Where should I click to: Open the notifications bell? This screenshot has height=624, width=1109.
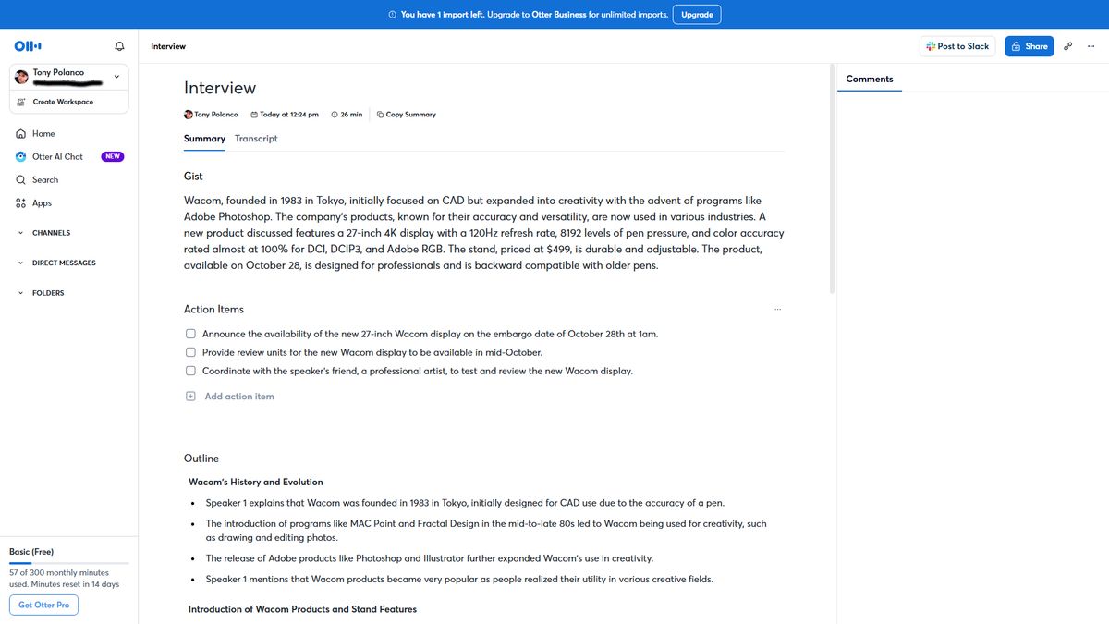[x=119, y=46]
